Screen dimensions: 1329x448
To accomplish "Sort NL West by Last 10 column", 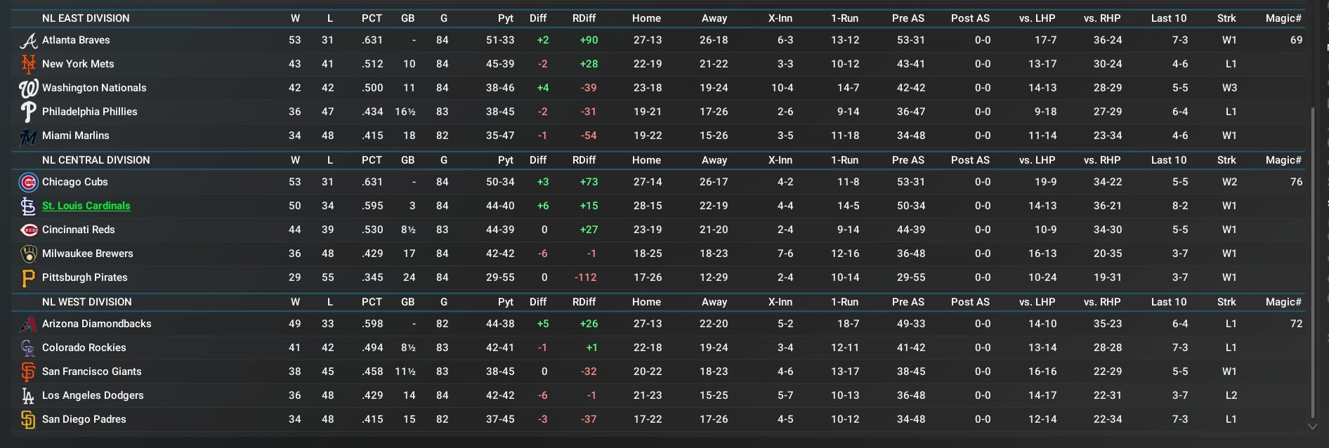I will [1168, 302].
